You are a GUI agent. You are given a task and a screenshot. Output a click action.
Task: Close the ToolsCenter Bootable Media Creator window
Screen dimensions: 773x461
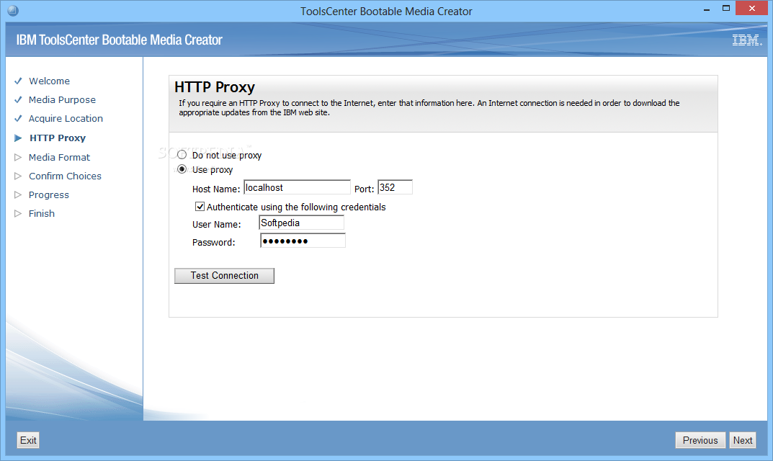752,9
